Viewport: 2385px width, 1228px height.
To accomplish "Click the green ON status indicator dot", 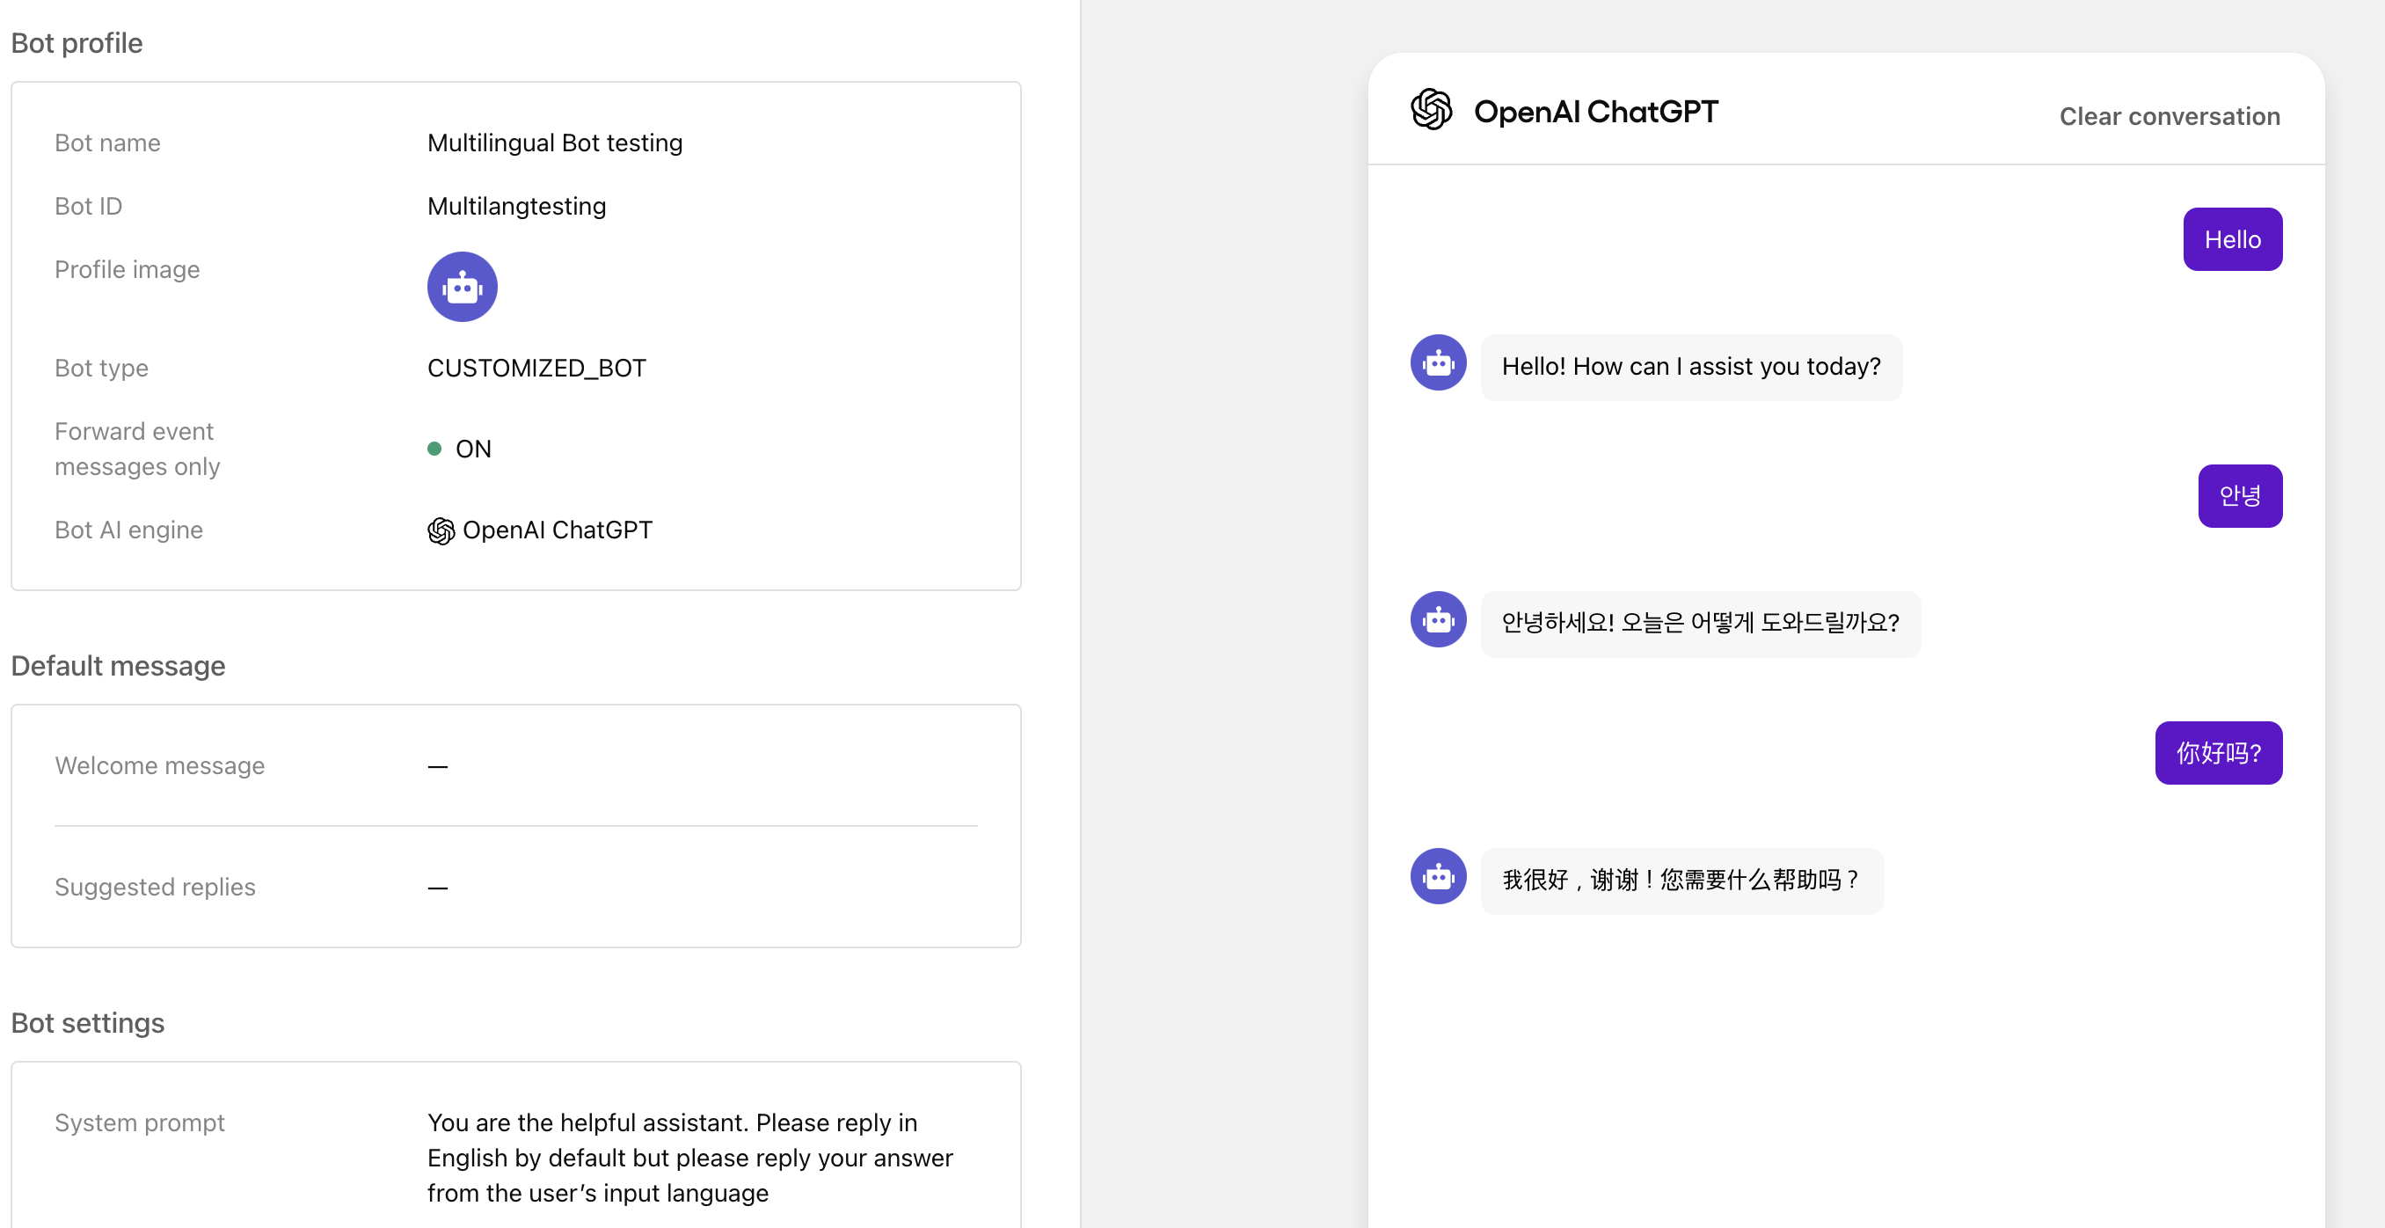I will pyautogui.click(x=434, y=450).
